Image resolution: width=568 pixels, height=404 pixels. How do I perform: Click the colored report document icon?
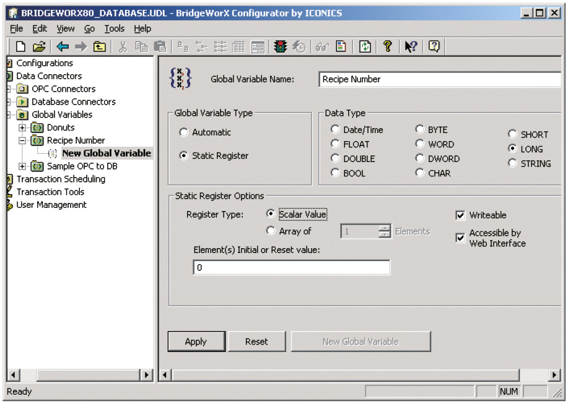[x=341, y=46]
